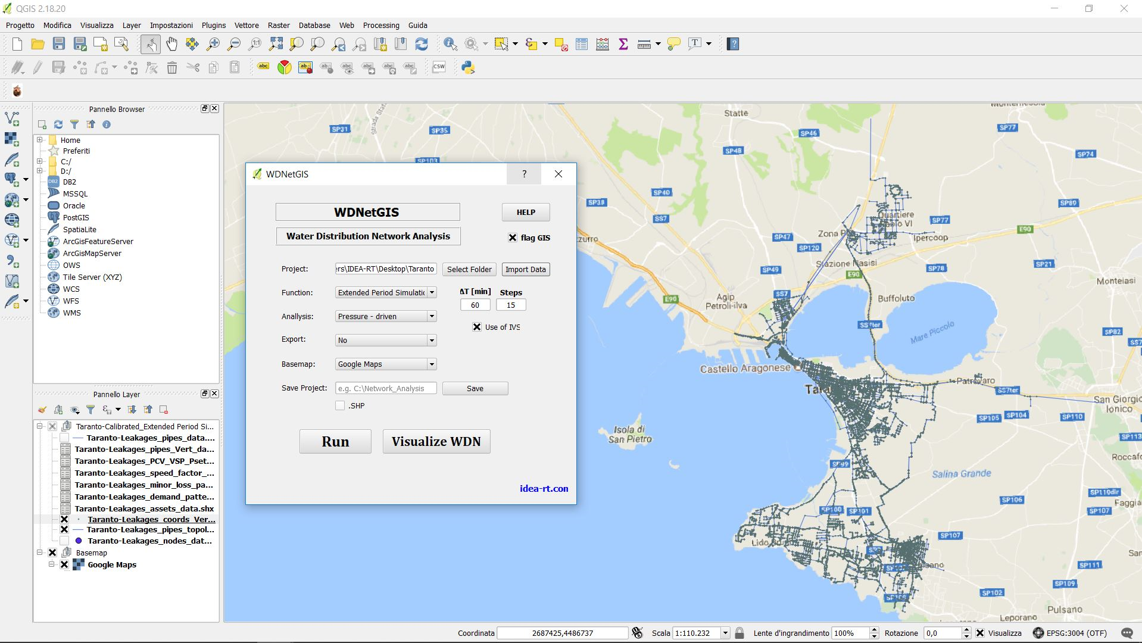1142x643 pixels.
Task: Click the HELP button in WDNetGIS
Action: (526, 212)
